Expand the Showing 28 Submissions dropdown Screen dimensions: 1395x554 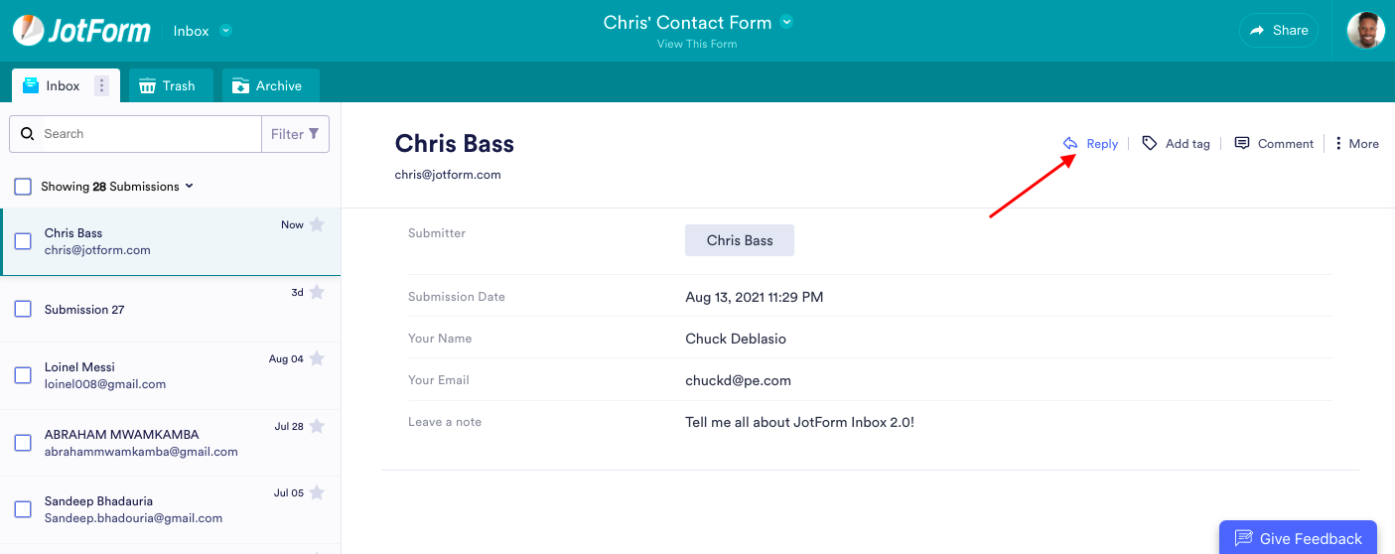(x=190, y=187)
